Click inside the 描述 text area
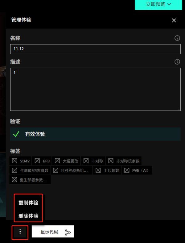This screenshot has height=243, width=185. [x=95, y=89]
